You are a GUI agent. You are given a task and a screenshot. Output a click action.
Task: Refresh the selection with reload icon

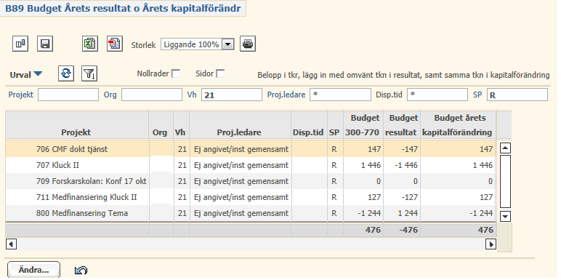66,73
